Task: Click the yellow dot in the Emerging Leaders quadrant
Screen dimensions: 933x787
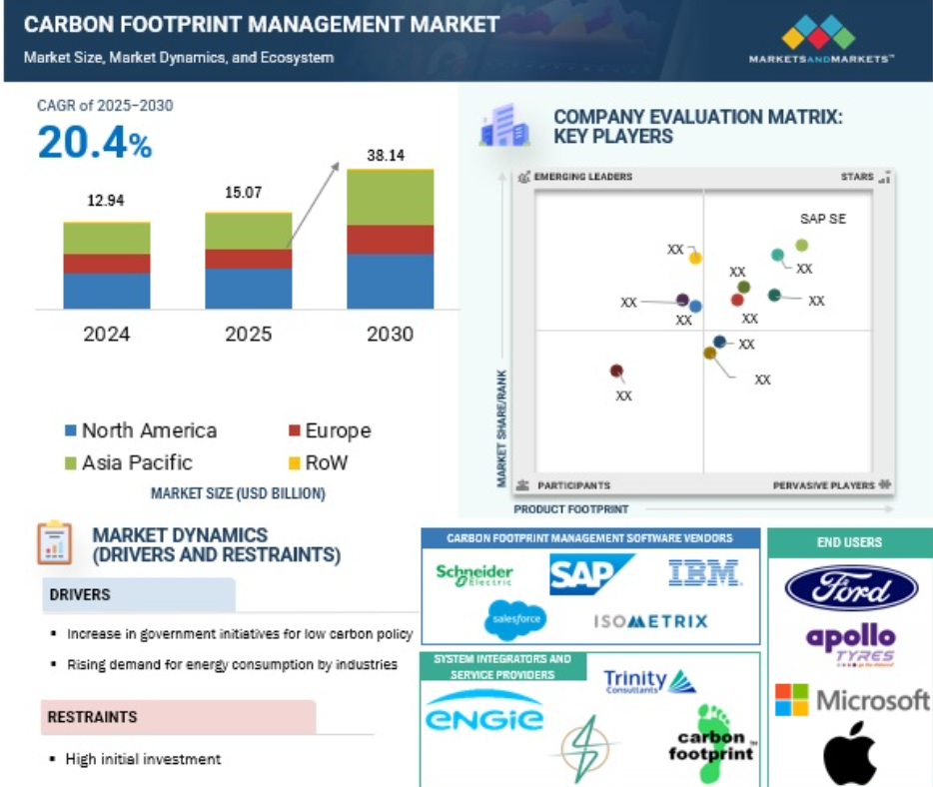Action: pos(695,258)
